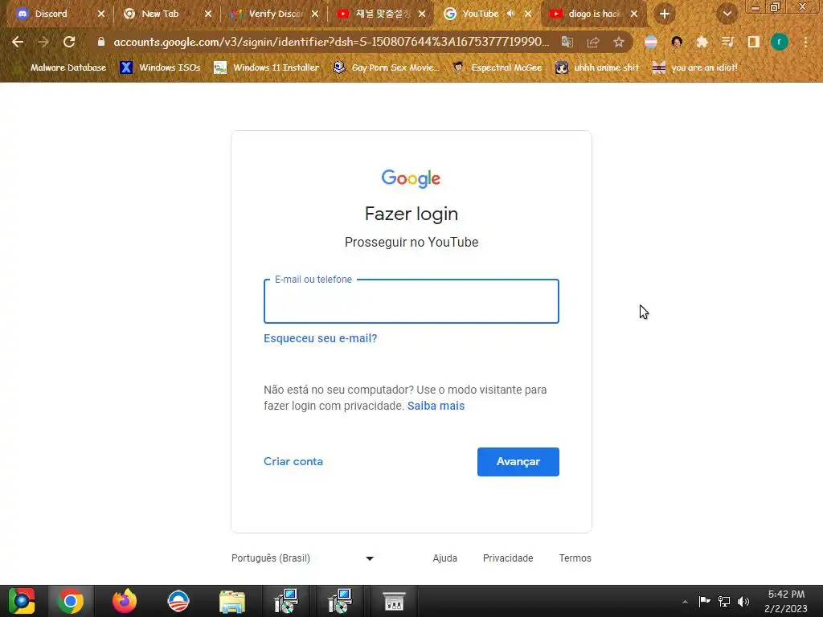Open the store-like taskbar app
The width and height of the screenshot is (823, 617).
click(x=394, y=601)
